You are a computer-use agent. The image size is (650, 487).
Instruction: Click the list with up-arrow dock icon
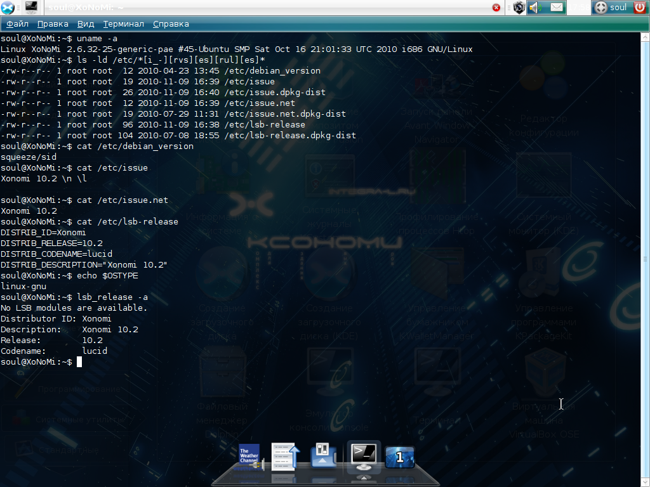[x=285, y=457]
